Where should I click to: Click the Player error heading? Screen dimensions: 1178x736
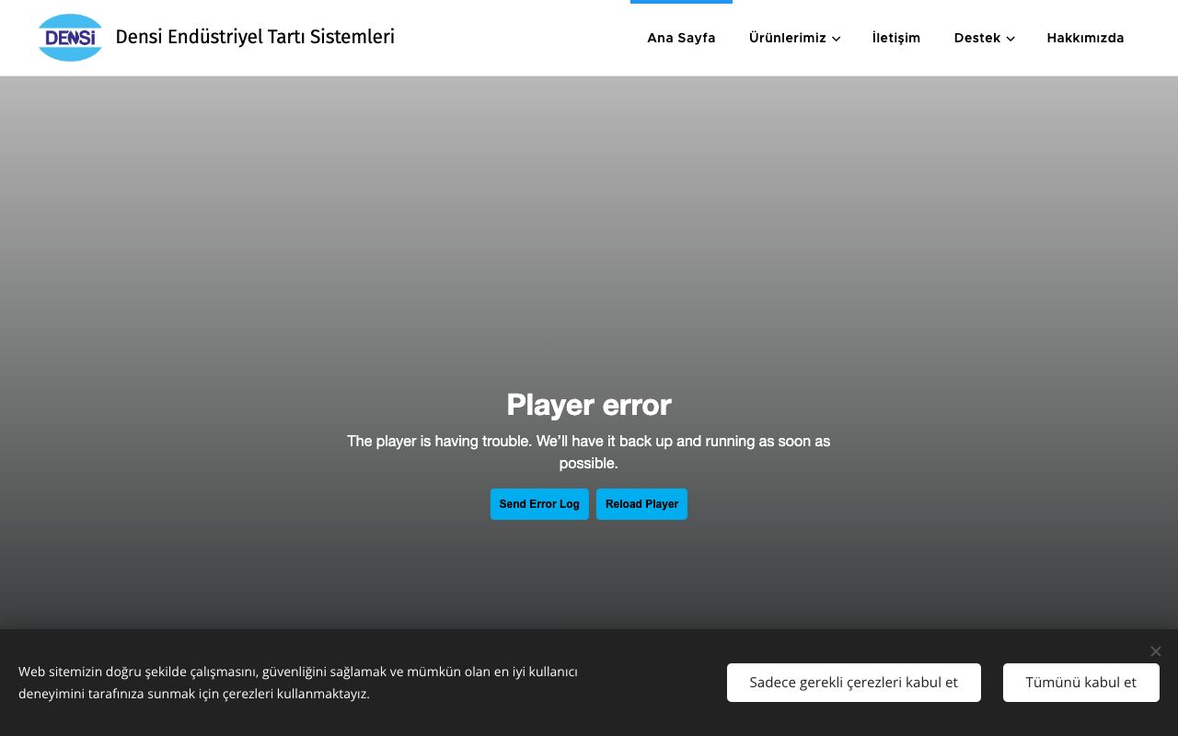[589, 405]
